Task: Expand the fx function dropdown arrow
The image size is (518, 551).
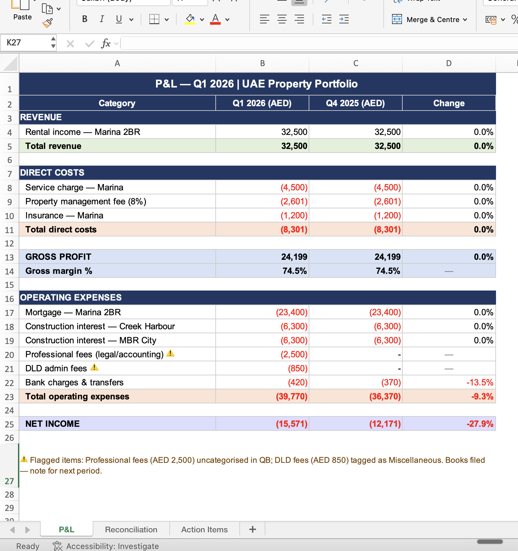Action: 116,44
